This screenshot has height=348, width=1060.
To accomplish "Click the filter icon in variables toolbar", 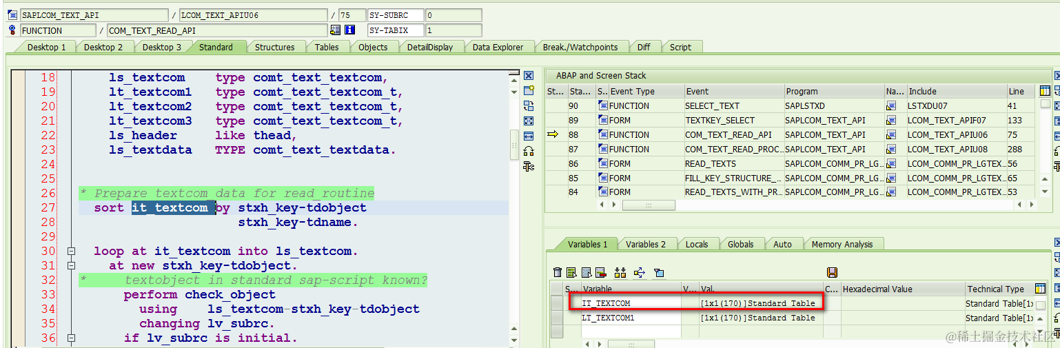I will pos(658,273).
